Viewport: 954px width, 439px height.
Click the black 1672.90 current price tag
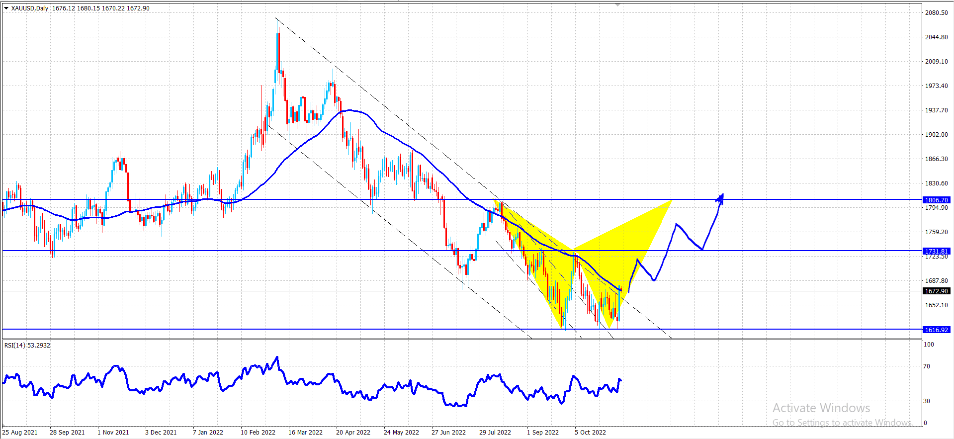[x=936, y=291]
